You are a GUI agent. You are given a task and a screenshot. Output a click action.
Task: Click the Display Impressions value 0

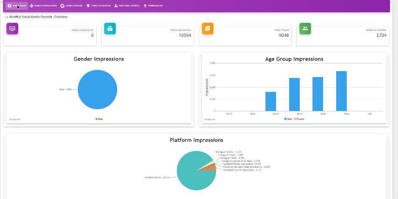pyautogui.click(x=92, y=35)
